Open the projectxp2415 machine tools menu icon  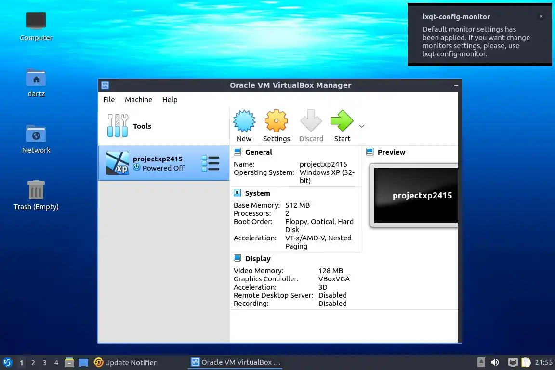pyautogui.click(x=211, y=163)
